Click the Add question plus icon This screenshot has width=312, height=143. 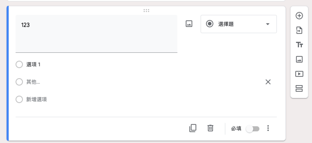coord(299,16)
